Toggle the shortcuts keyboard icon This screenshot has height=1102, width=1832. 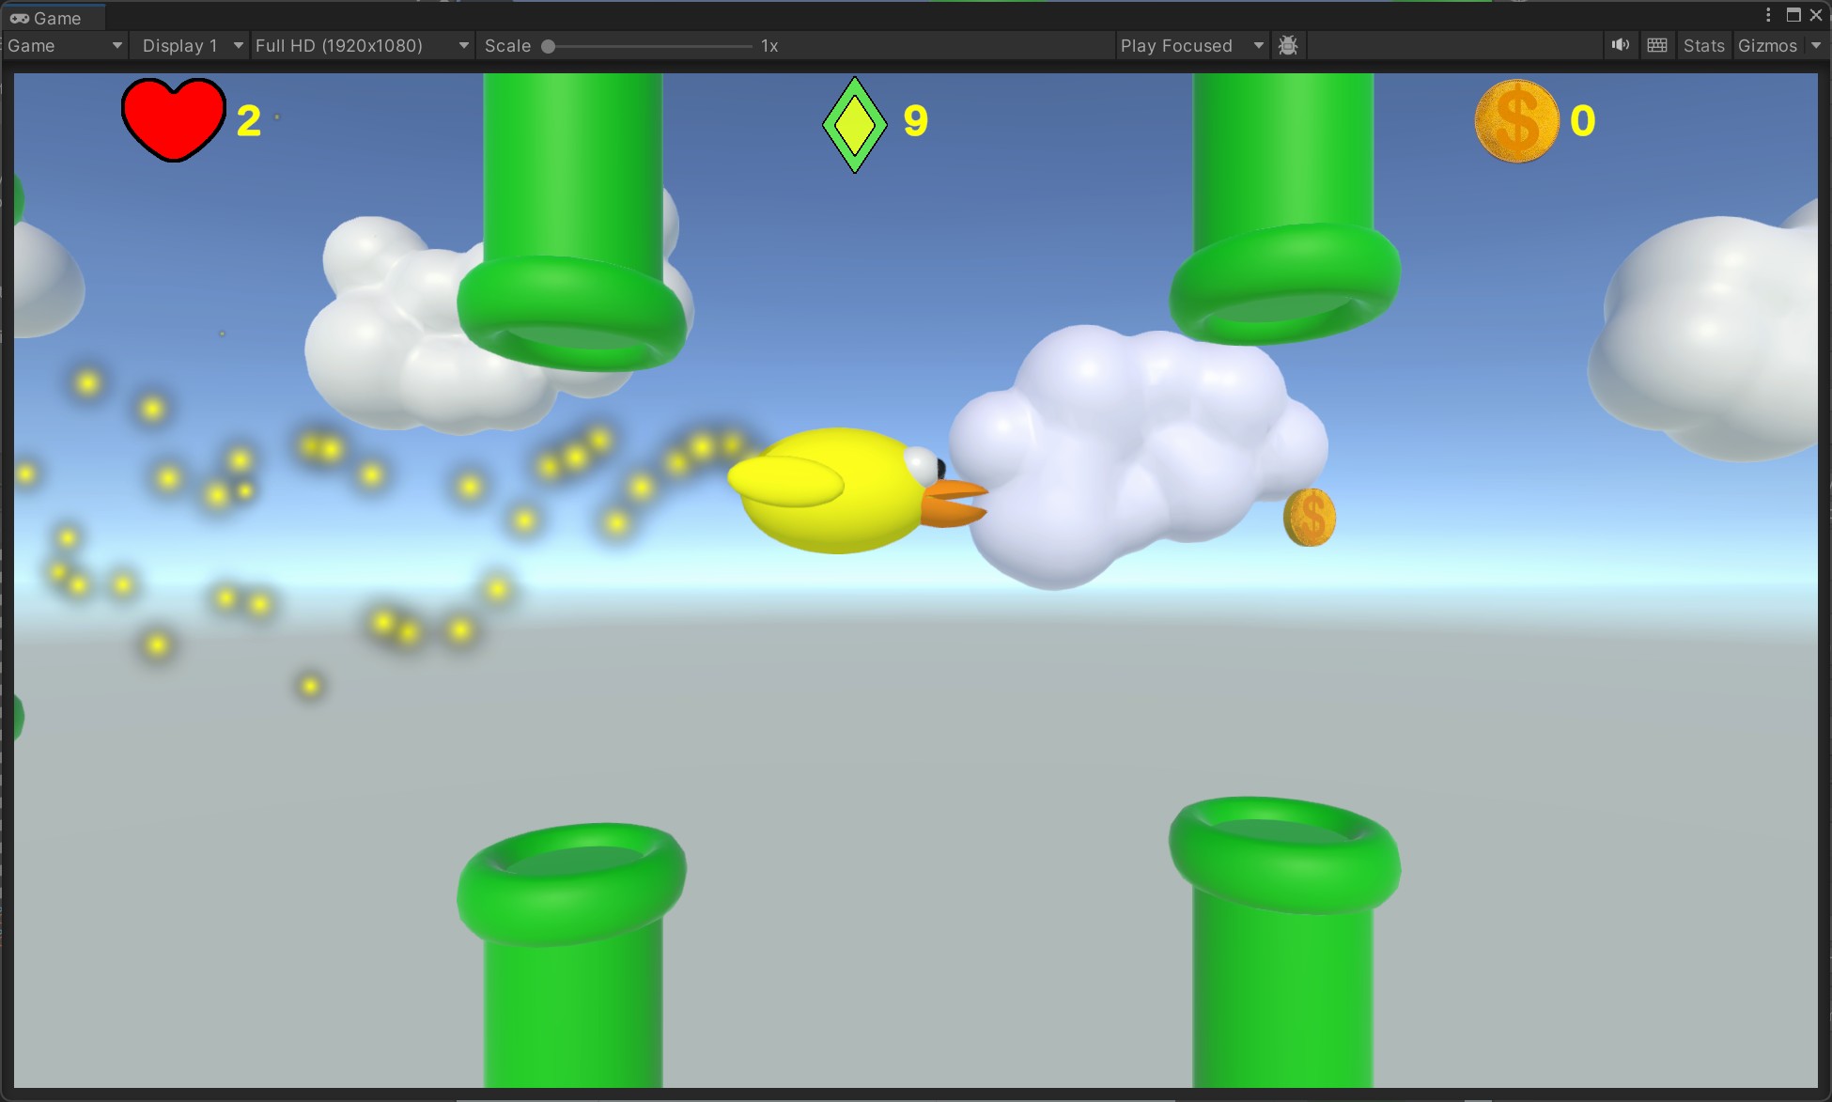[x=1657, y=45]
